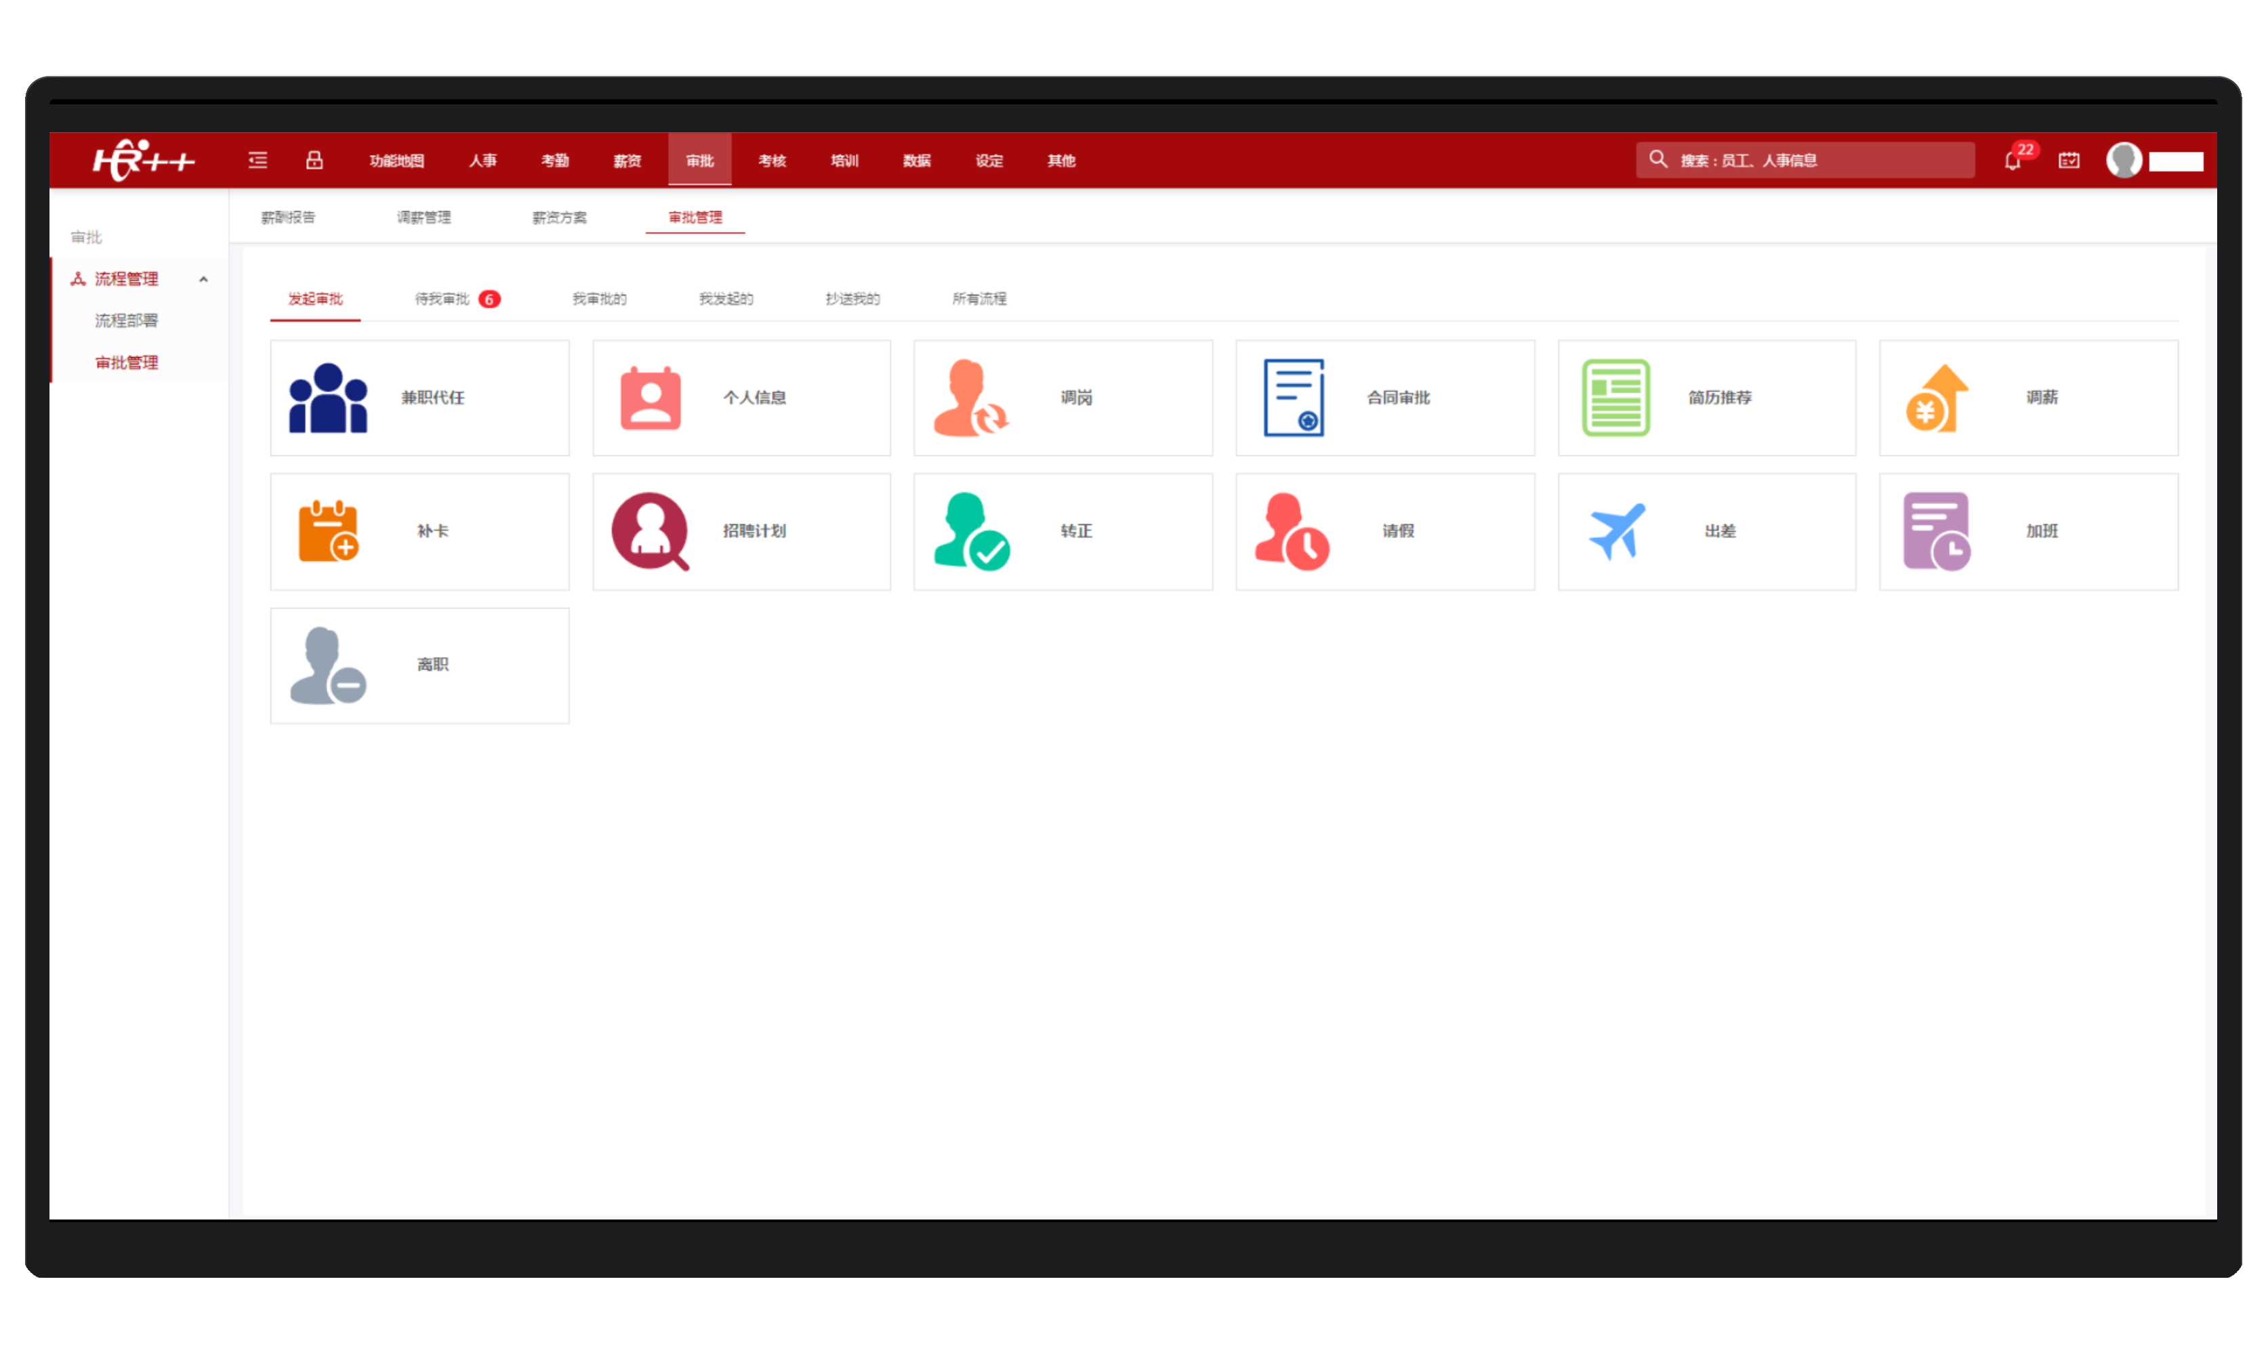This screenshot has width=2268, height=1355.
Task: Switch to the 我审批的 tab
Action: 599,299
